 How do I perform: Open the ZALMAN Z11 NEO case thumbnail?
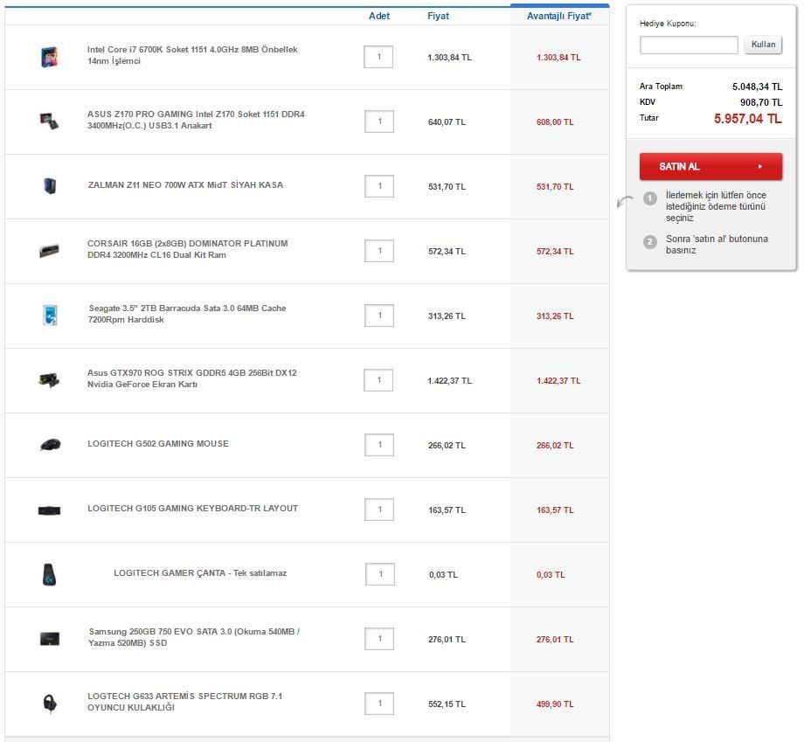click(x=50, y=185)
